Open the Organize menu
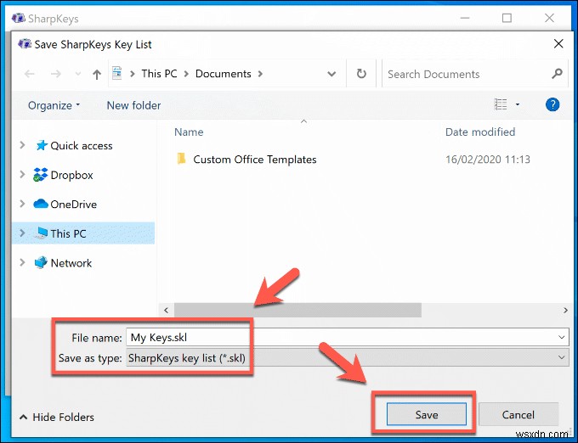The height and width of the screenshot is (443, 578). click(x=54, y=105)
